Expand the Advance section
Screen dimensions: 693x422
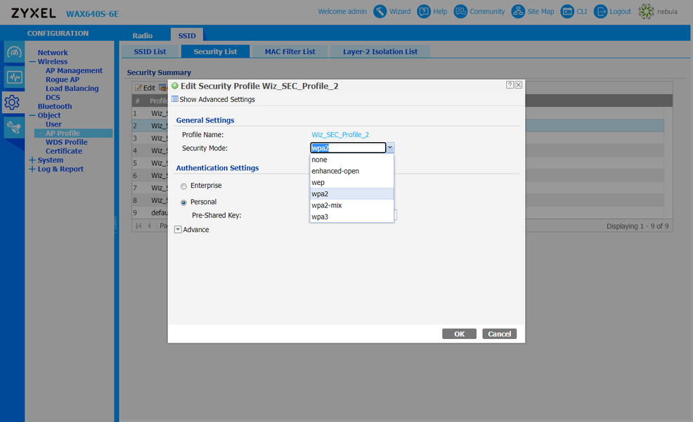[178, 229]
